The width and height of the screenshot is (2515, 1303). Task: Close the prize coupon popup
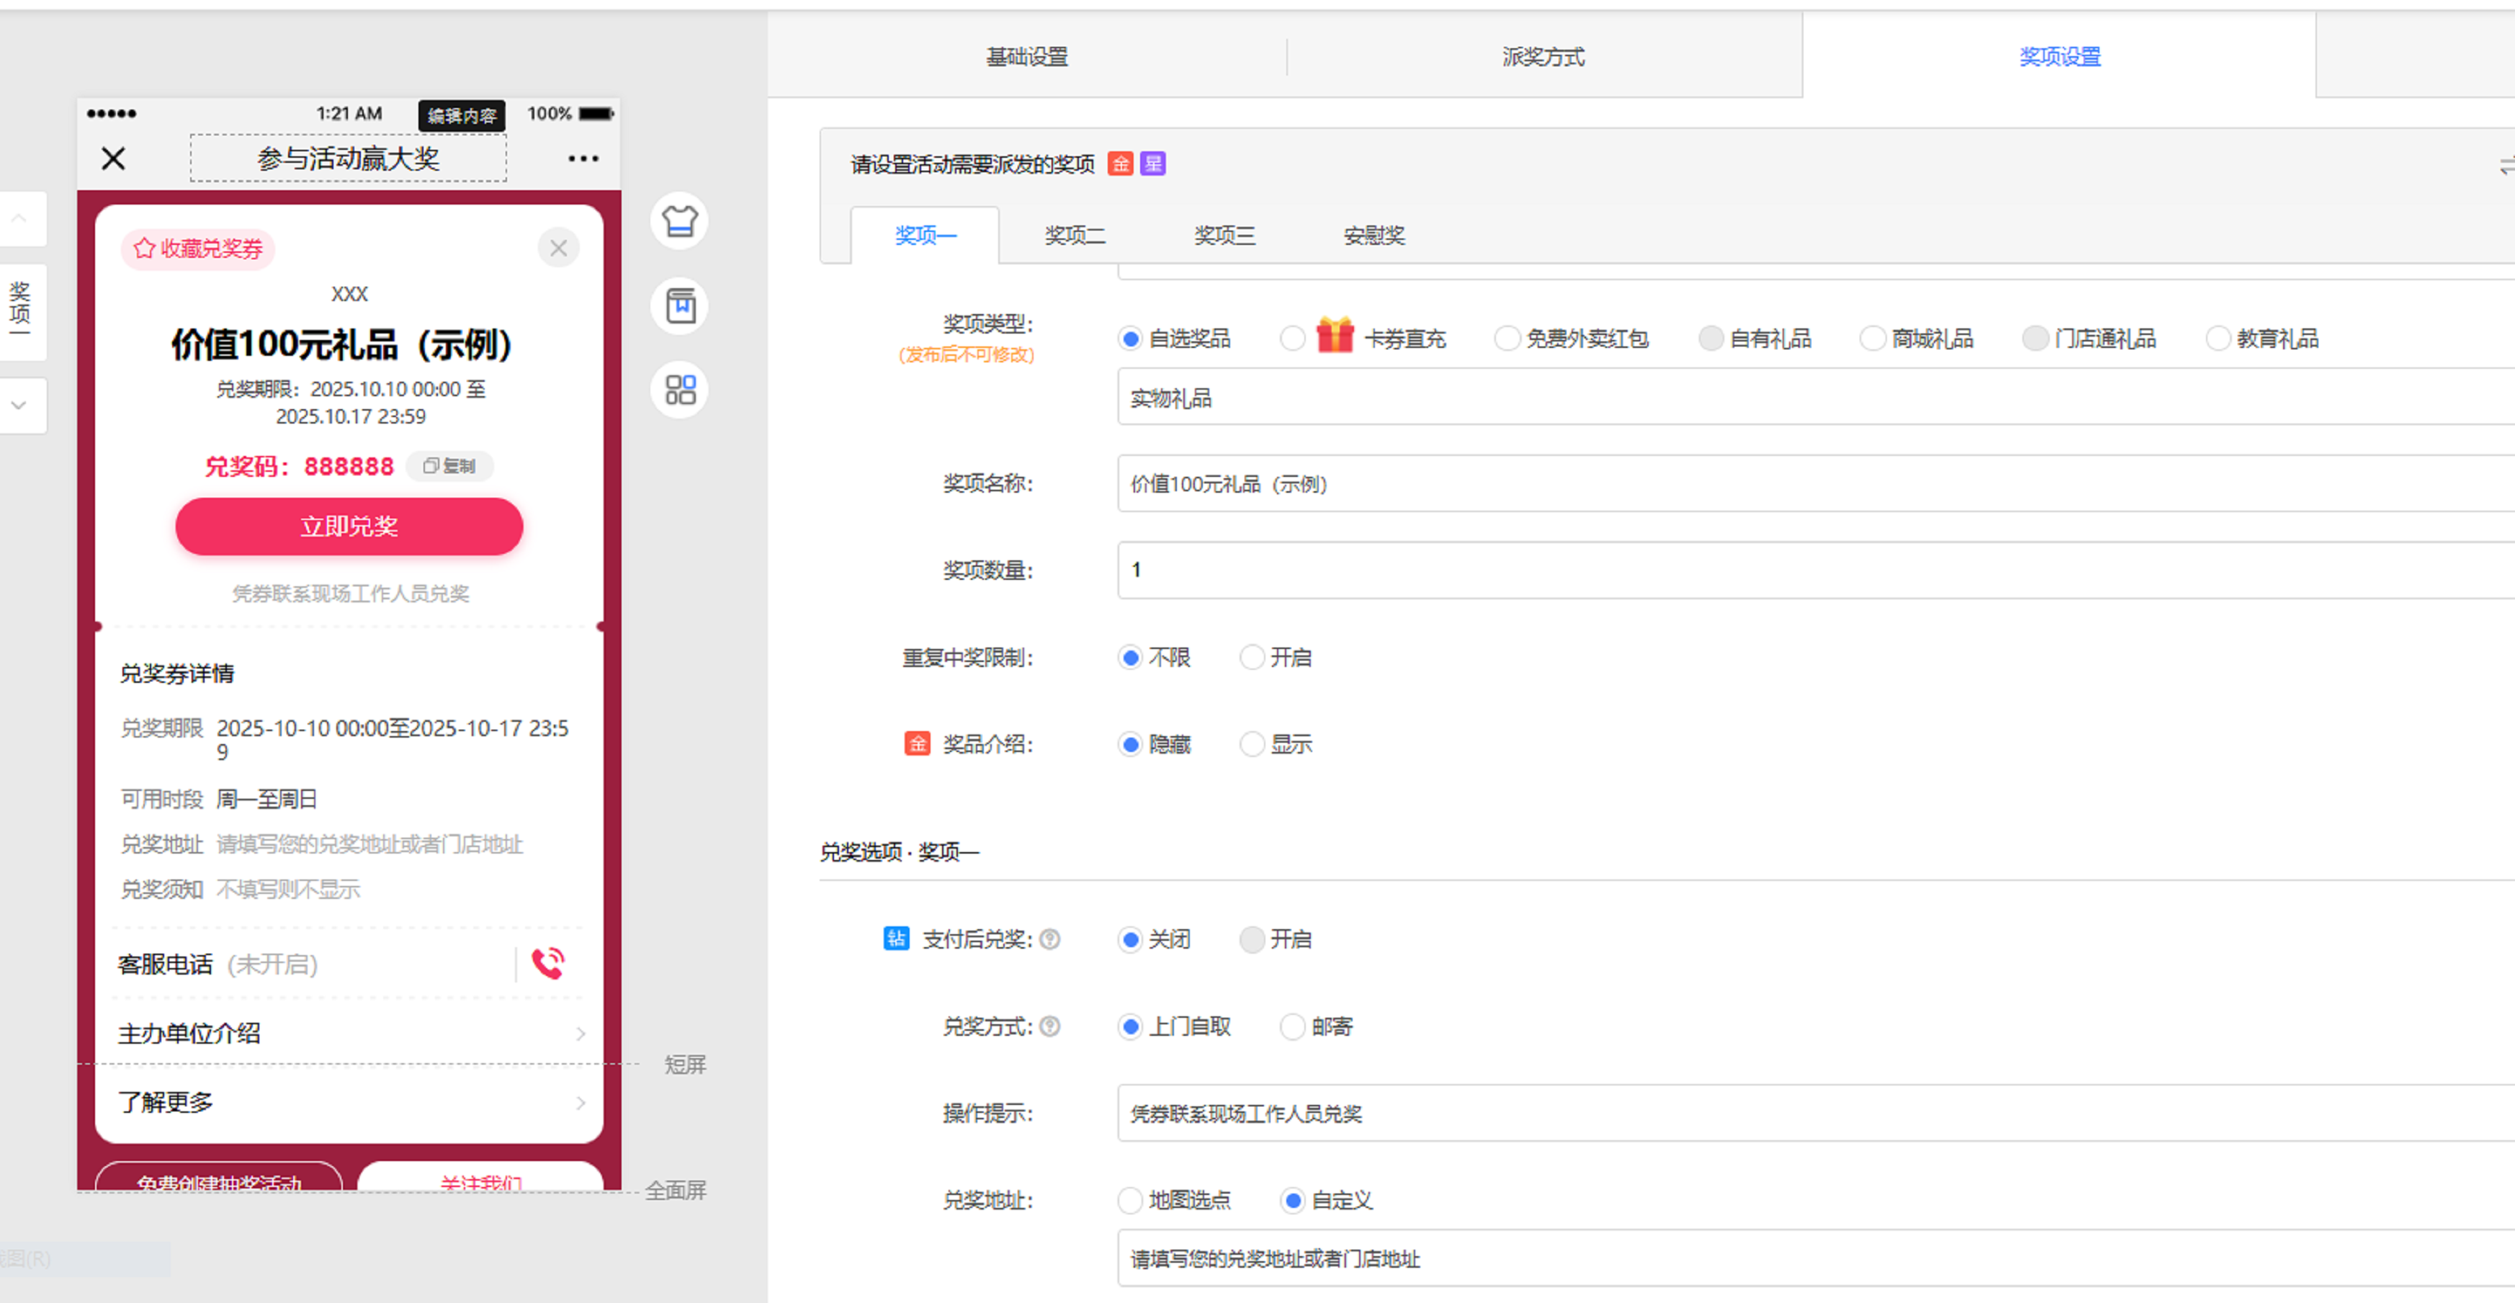[x=558, y=248]
